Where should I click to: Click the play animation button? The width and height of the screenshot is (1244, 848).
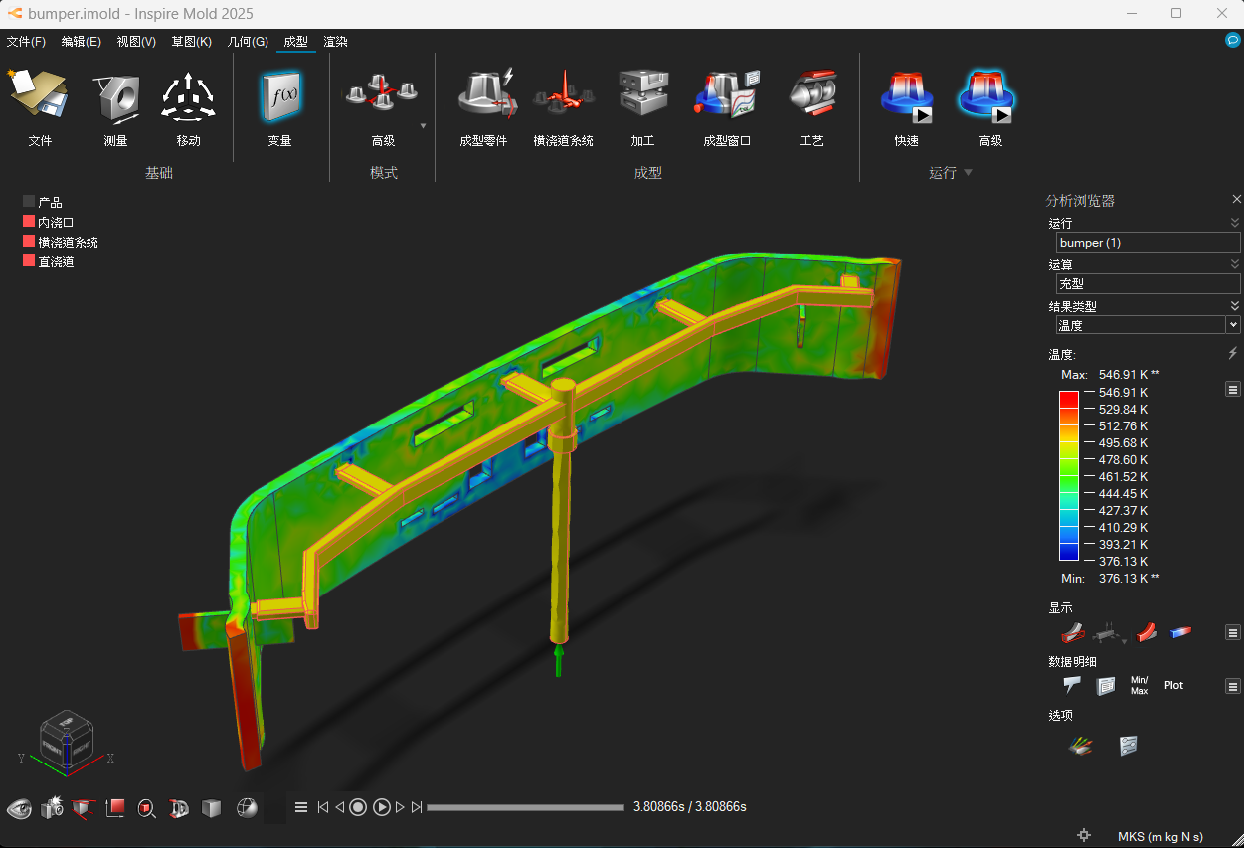point(382,807)
